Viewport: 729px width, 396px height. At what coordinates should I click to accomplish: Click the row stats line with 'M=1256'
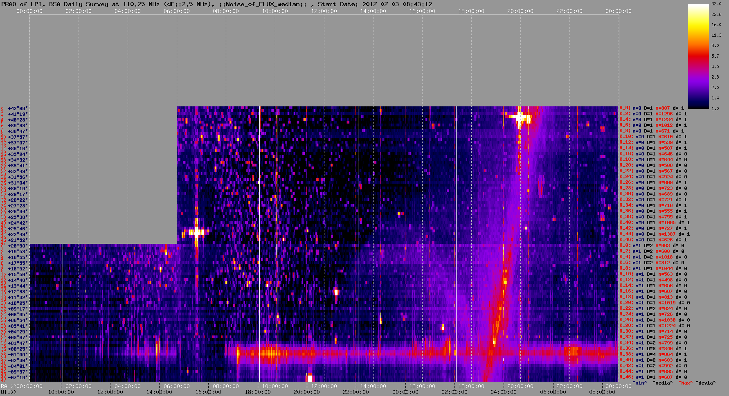pos(653,114)
